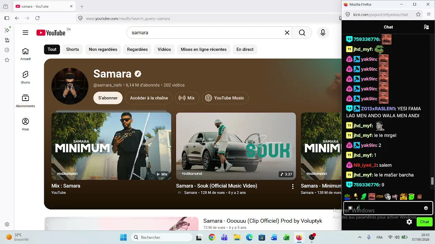Screen dimensions: 435x244
Task: Toggle the Firefox sidebar panel button
Action: pos(7,18)
